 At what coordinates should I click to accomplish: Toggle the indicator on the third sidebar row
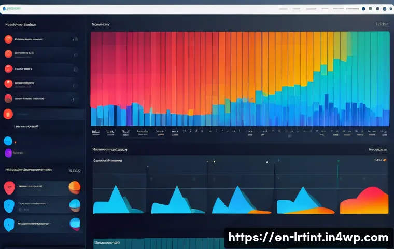click(x=76, y=68)
